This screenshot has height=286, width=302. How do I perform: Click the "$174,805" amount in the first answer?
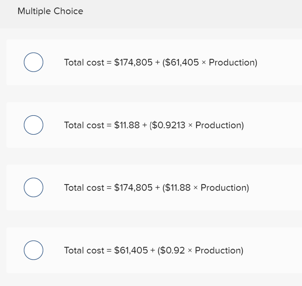coord(133,63)
